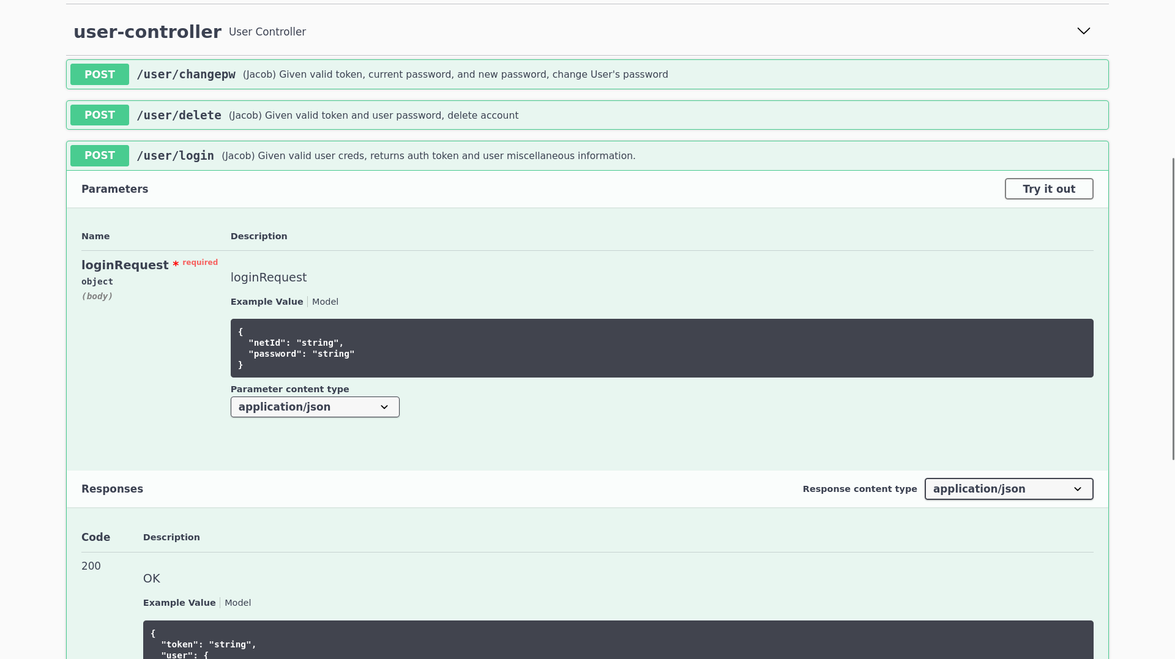This screenshot has width=1175, height=659.
Task: Select Example Value tab in 200 response
Action: [179, 603]
